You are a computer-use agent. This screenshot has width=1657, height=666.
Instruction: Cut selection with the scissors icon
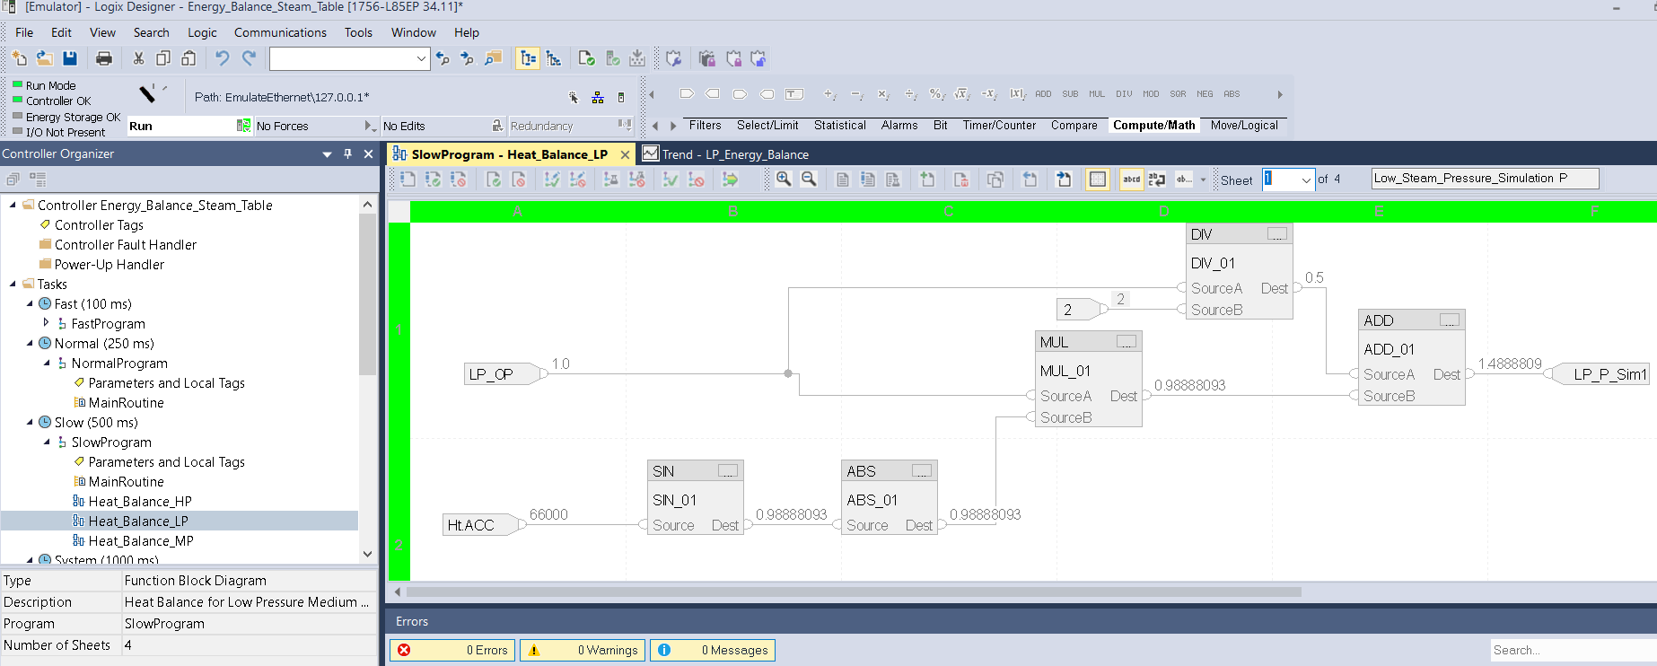coord(138,58)
